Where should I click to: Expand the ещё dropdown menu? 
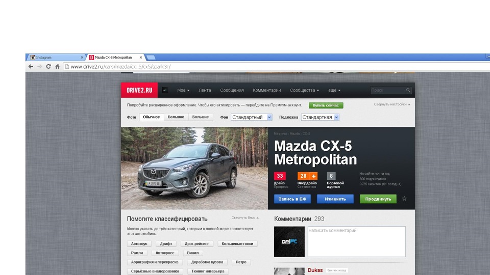334,90
